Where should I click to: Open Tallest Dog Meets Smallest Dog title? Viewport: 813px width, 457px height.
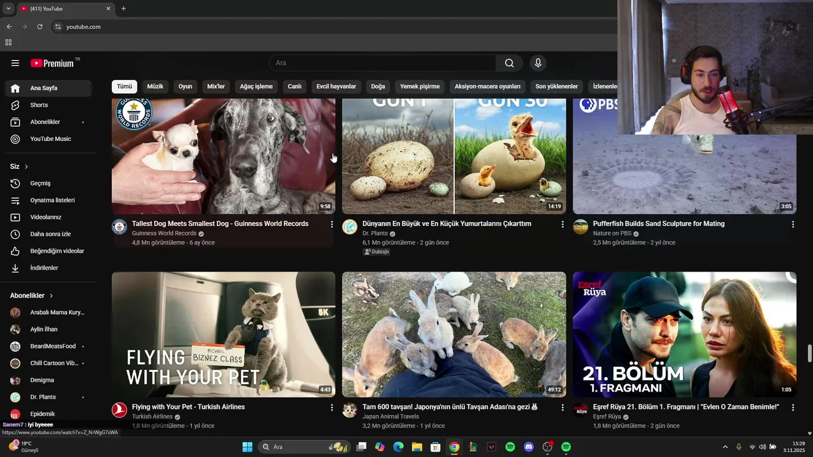point(220,223)
